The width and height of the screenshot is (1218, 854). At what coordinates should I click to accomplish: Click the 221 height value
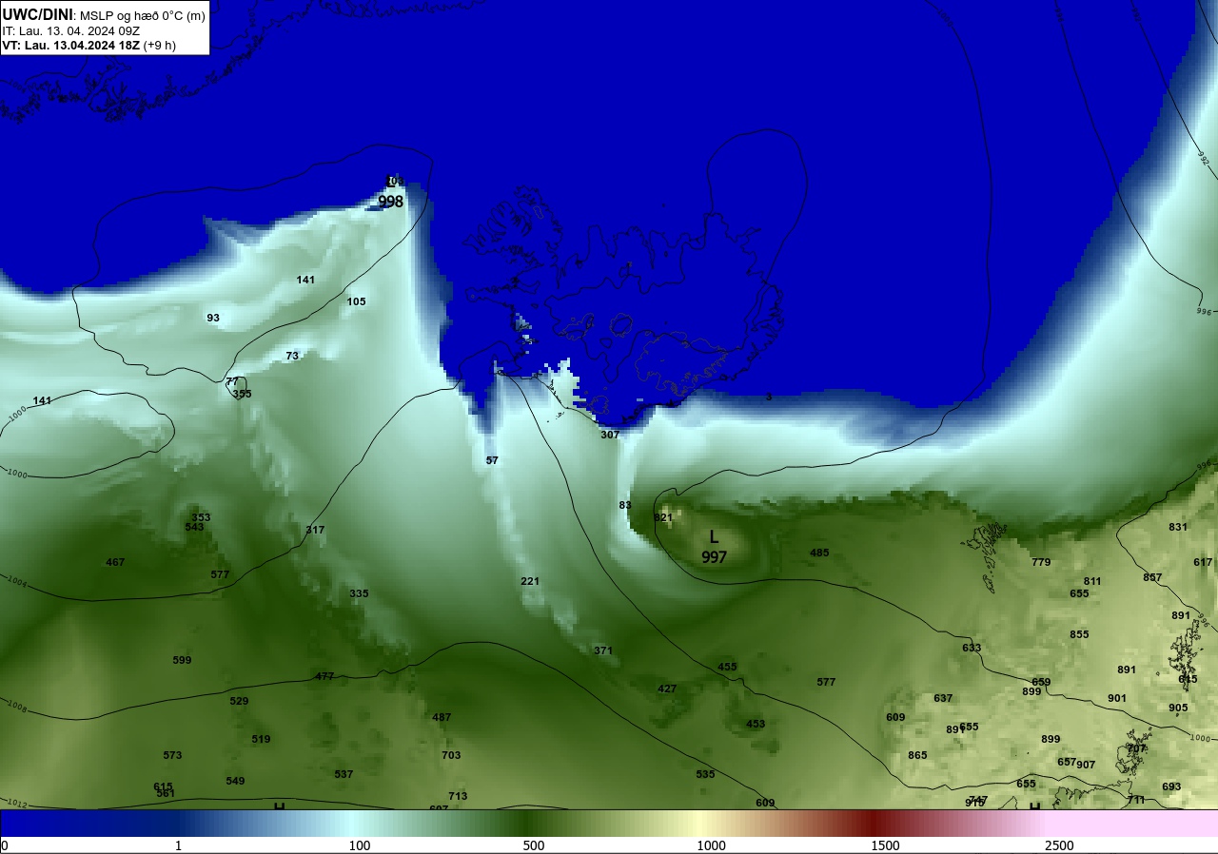[530, 581]
